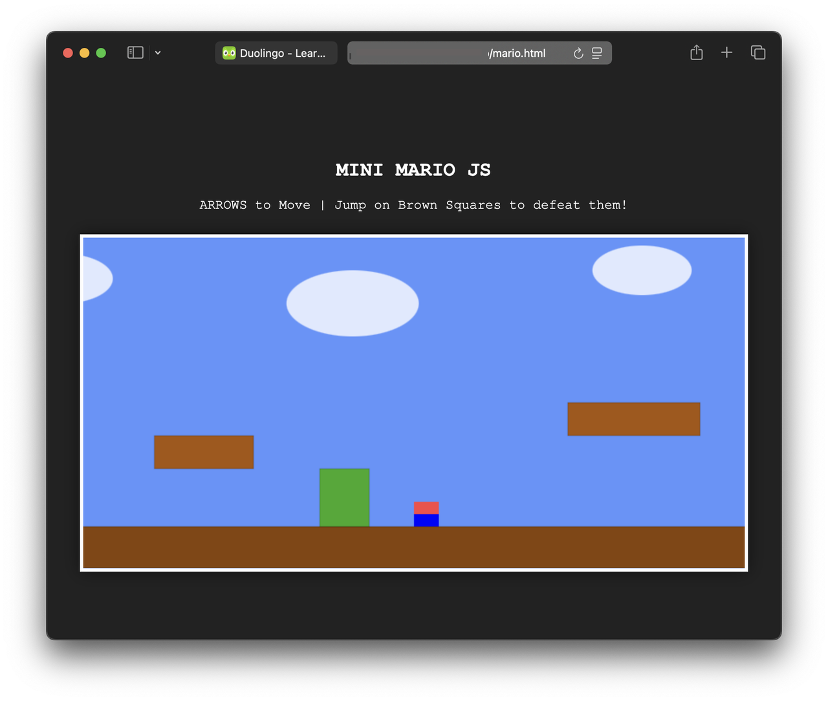Click the top right cloud
Image resolution: width=828 pixels, height=701 pixels.
coord(642,270)
